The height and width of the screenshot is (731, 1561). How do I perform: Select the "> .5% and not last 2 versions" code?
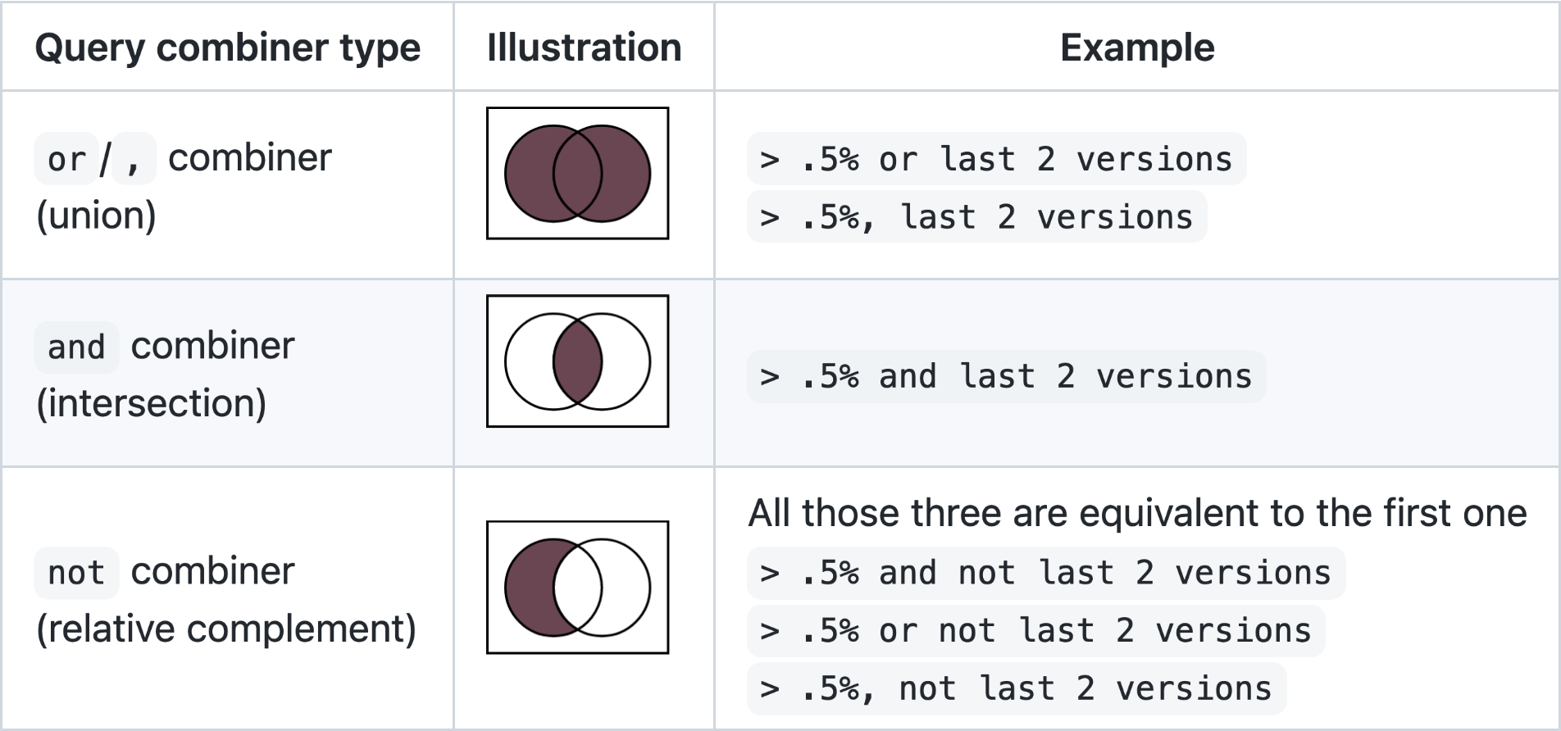(x=1044, y=573)
